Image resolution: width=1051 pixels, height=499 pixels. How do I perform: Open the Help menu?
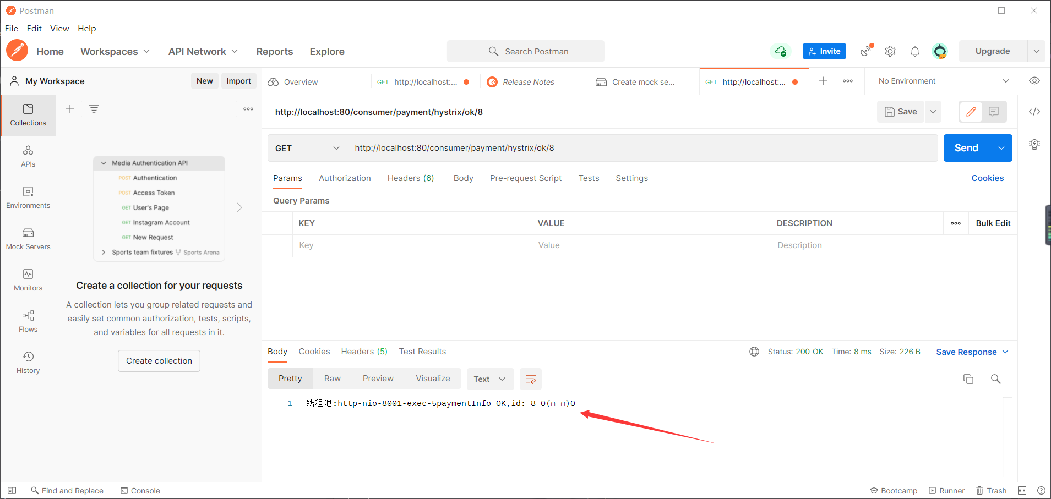(86, 28)
